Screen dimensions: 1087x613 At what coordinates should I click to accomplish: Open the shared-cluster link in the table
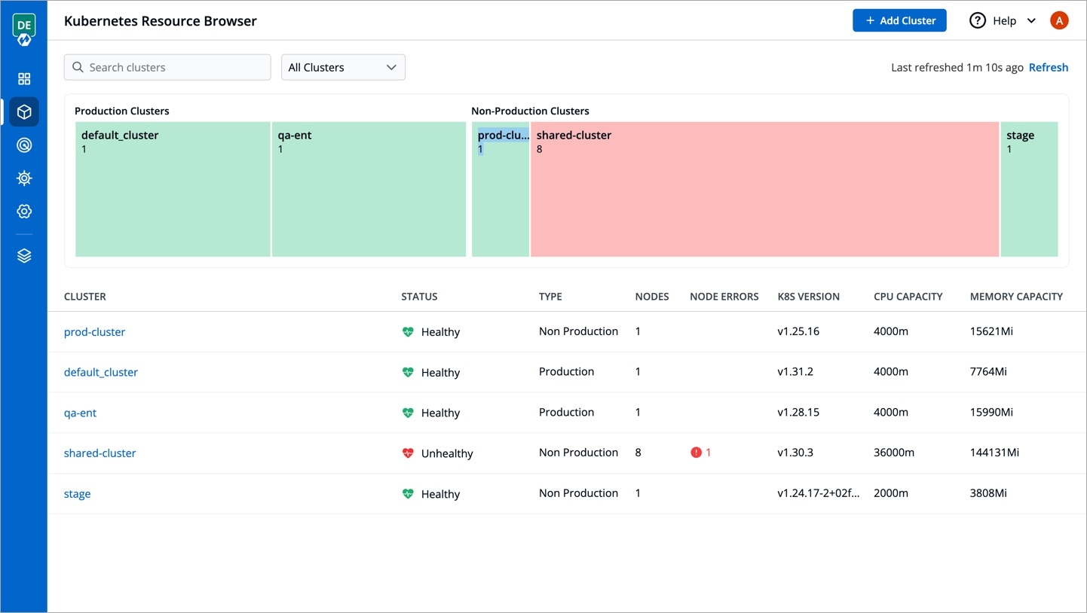pos(100,453)
